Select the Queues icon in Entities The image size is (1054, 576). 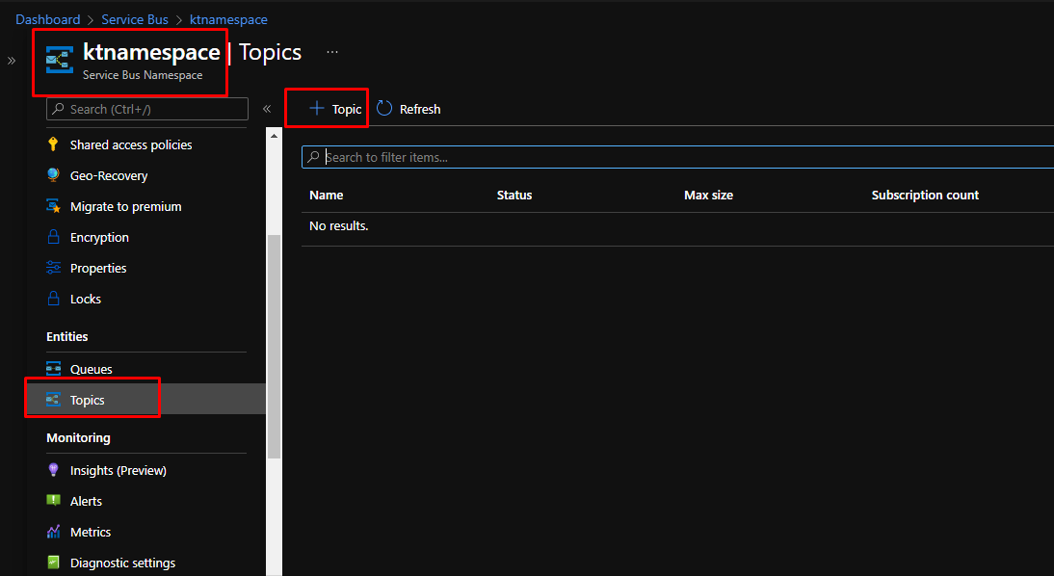coord(53,370)
